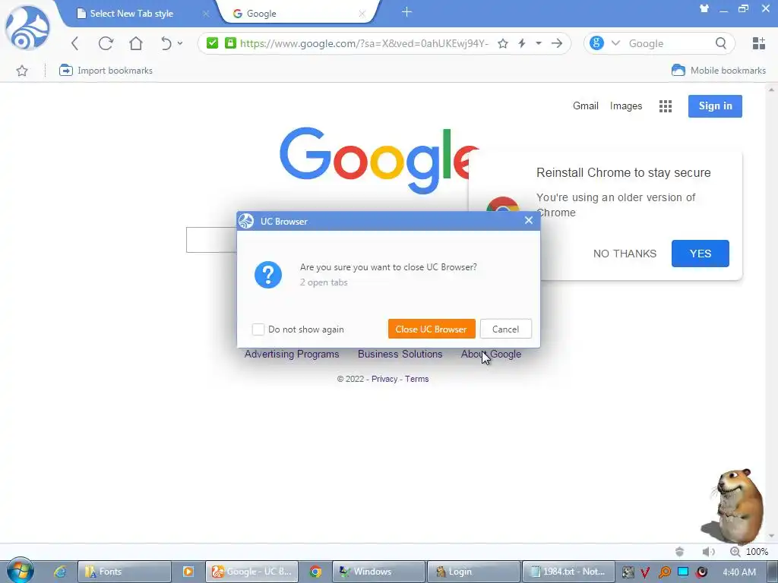Viewport: 778px width, 583px height.
Task: Click the bookmarks bar star icon
Action: coord(22,71)
